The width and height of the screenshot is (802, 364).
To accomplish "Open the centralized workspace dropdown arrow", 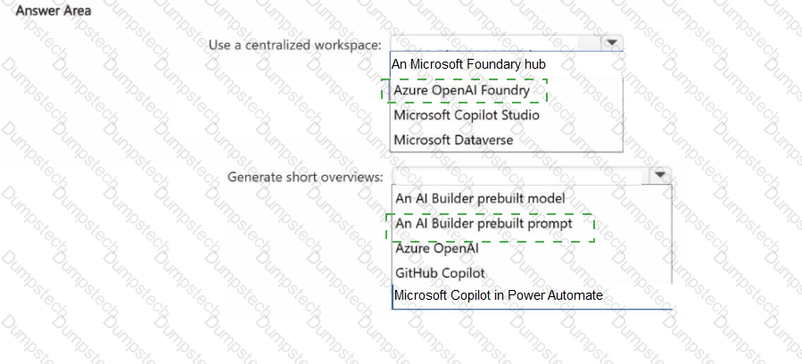I will (x=611, y=43).
